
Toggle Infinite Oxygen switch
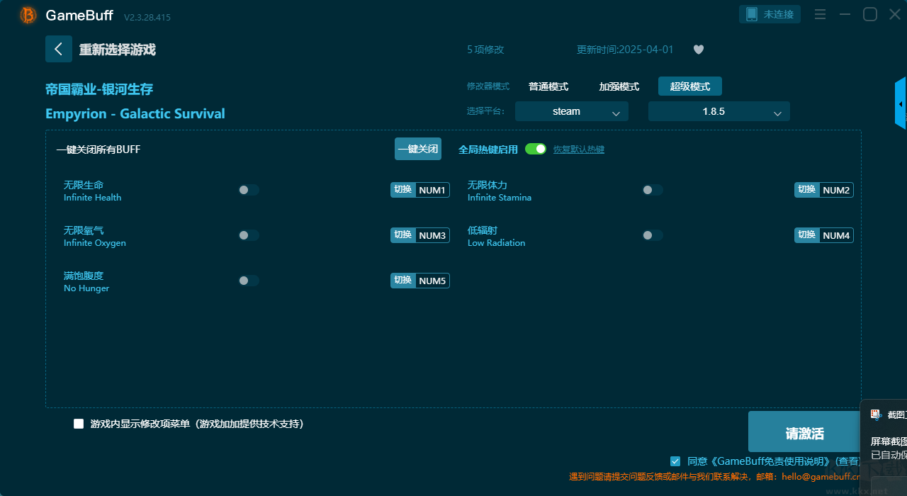tap(249, 235)
